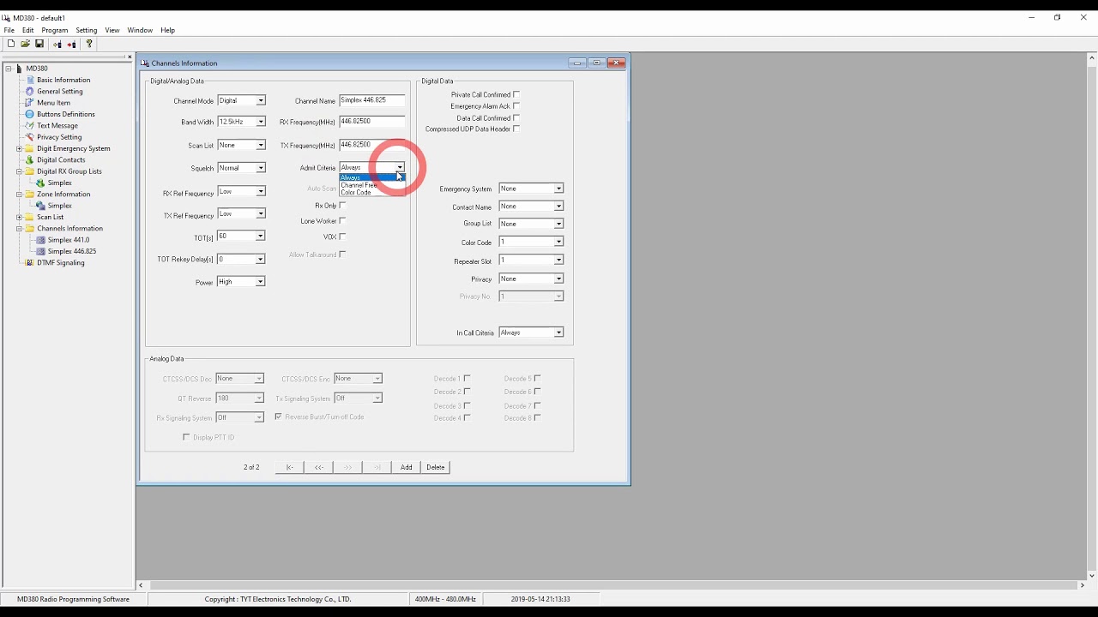
Task: Select the Scan List folder in the tree
Action: coord(51,217)
